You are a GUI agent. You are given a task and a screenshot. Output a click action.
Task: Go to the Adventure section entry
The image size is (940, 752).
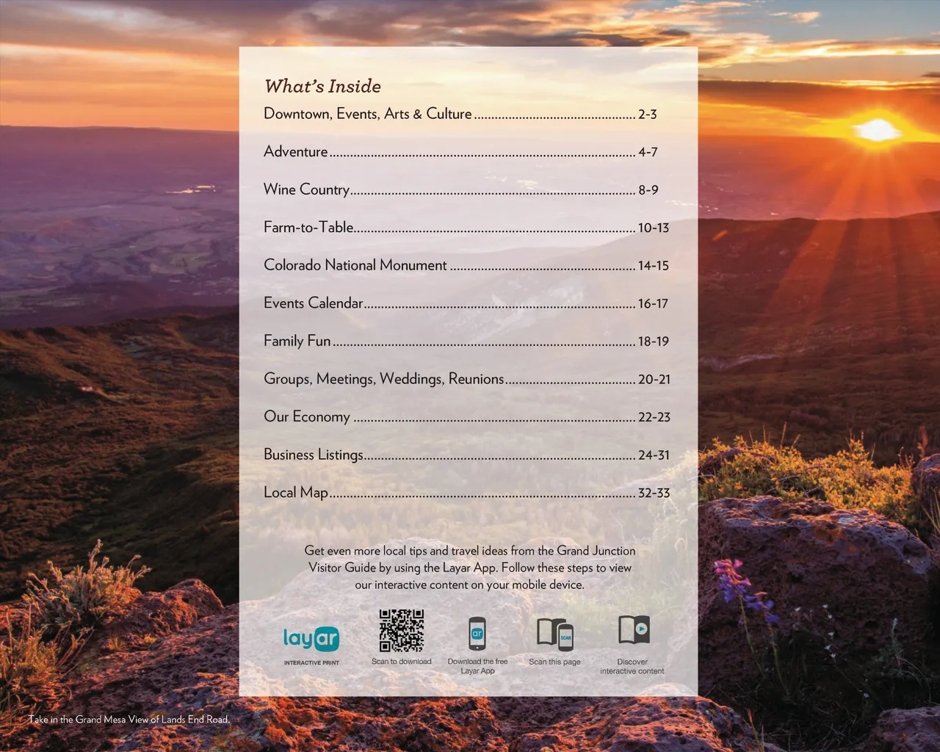(296, 152)
